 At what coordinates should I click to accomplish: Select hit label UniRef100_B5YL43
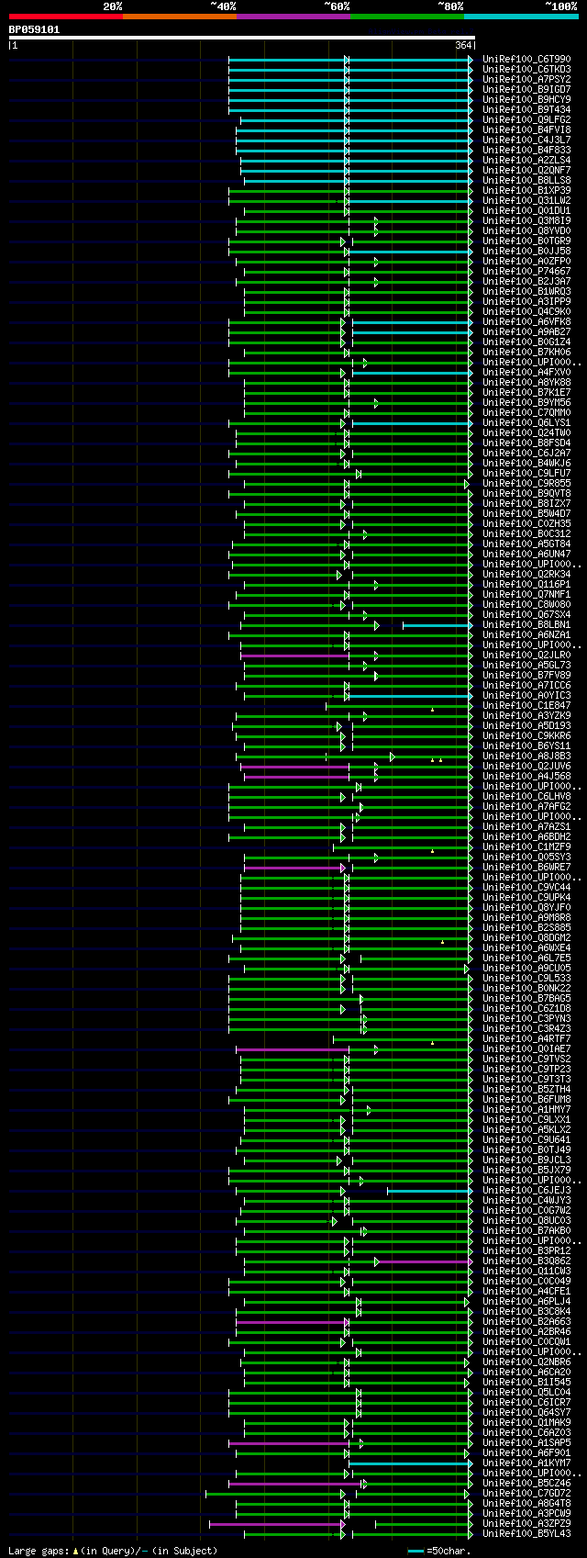point(526,1533)
